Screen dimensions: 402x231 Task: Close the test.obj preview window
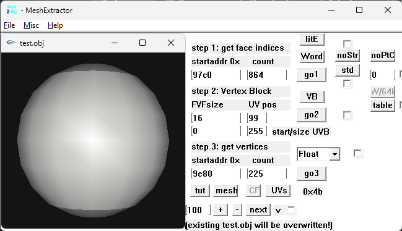pos(171,43)
